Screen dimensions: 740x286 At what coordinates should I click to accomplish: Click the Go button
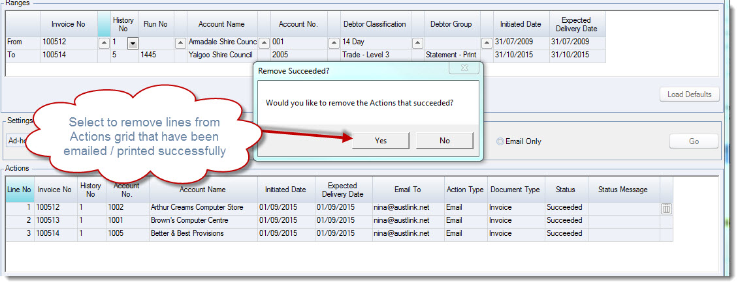pyautogui.click(x=694, y=141)
